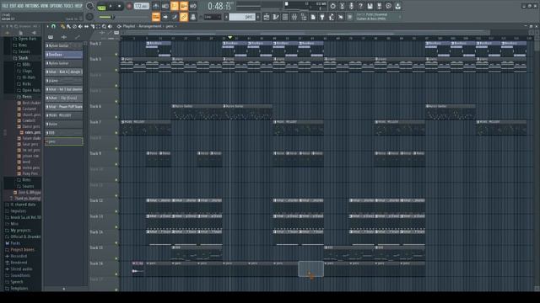The height and width of the screenshot is (303, 540).
Task: Toggle mute on Track 2
Action: click(x=116, y=54)
